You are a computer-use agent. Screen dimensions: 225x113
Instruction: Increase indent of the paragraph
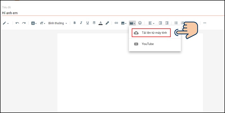point(160,23)
